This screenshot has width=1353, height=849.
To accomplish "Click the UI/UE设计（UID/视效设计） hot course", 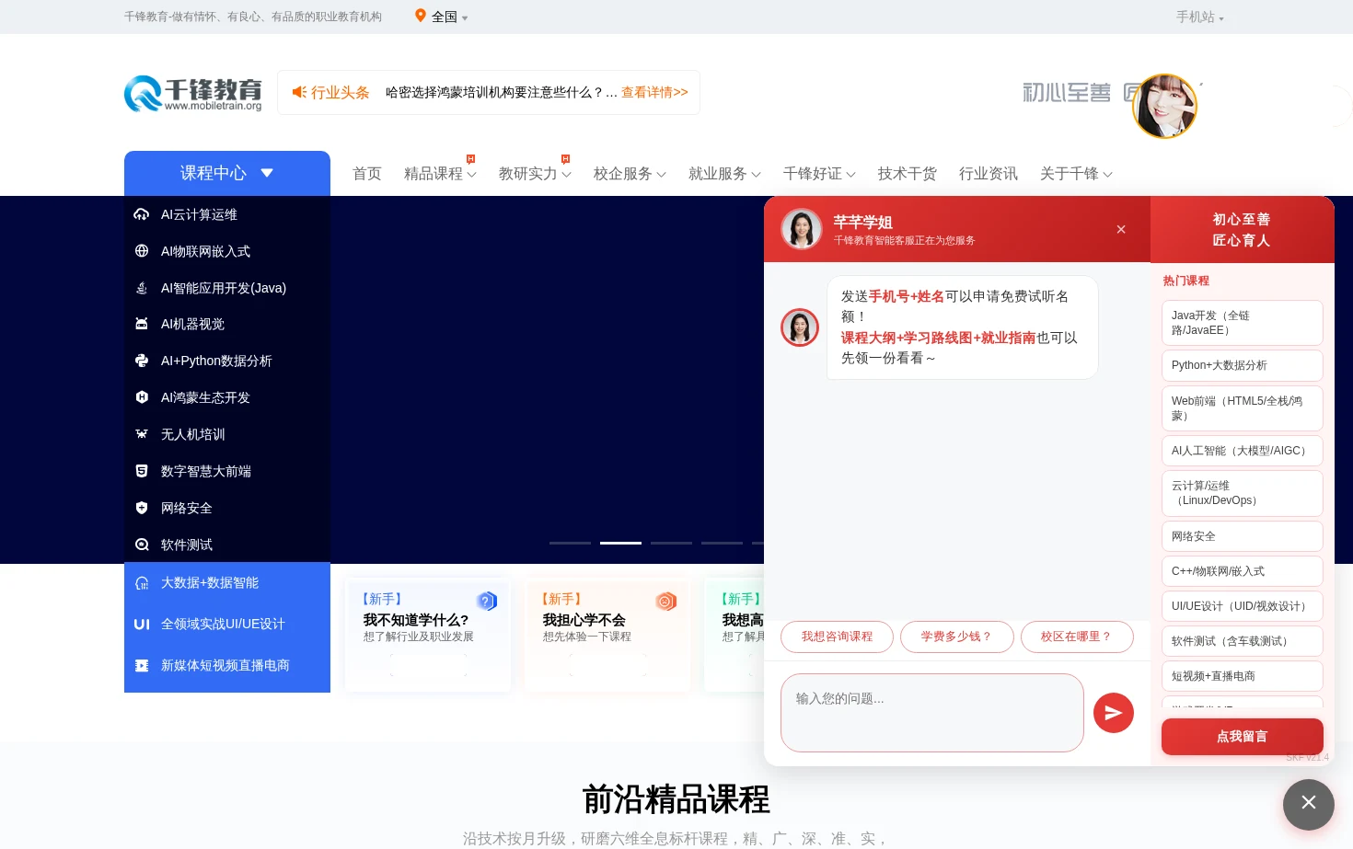I will click(x=1243, y=606).
